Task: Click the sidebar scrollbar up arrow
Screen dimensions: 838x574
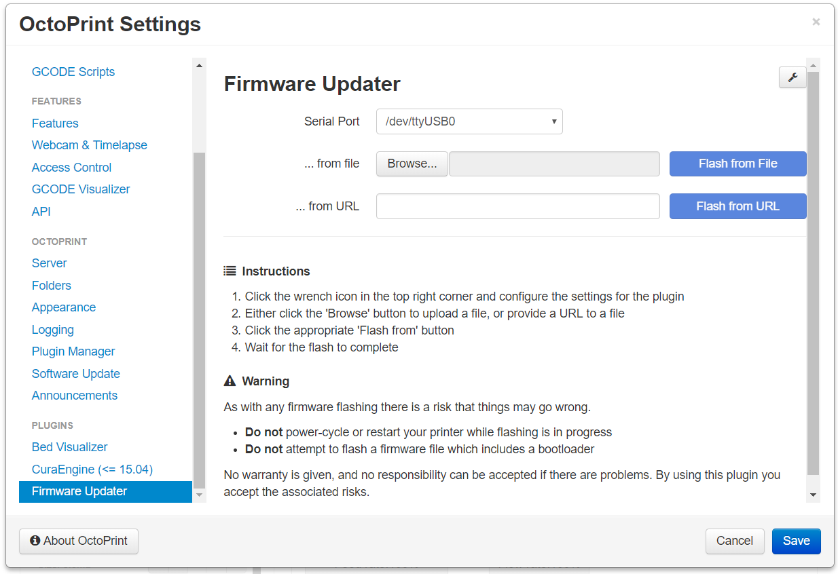Action: point(199,65)
